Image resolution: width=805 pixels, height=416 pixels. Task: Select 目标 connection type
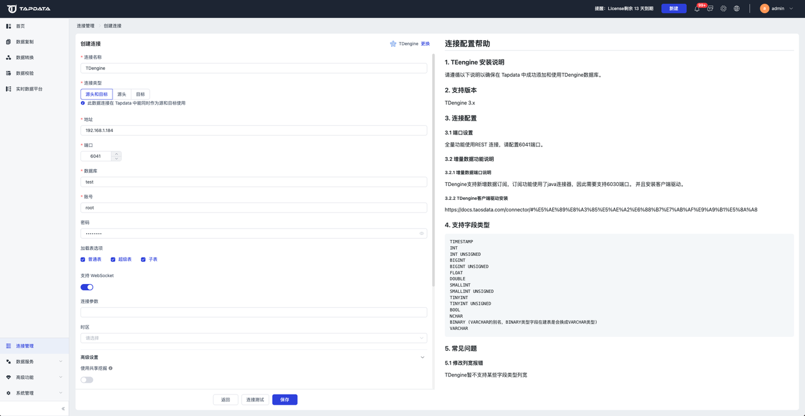[x=140, y=94]
